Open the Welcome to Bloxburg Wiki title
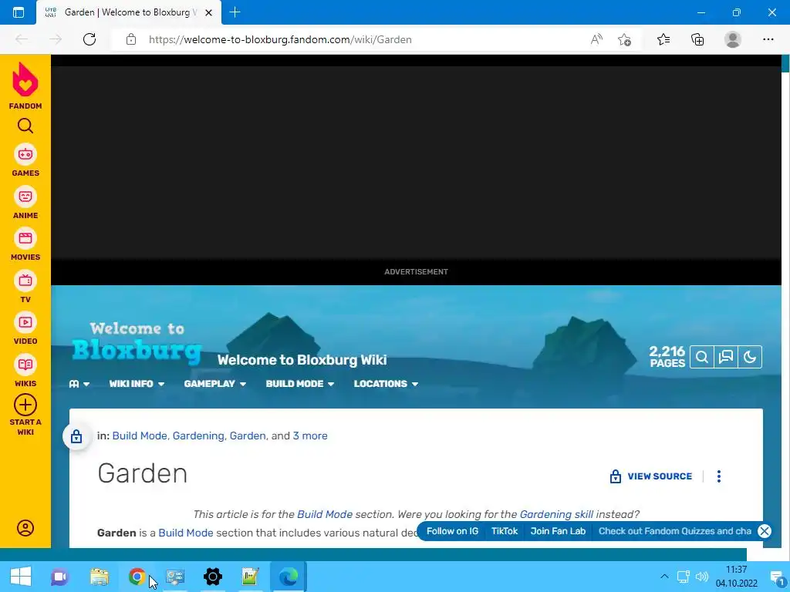The image size is (790, 592). [x=302, y=360]
